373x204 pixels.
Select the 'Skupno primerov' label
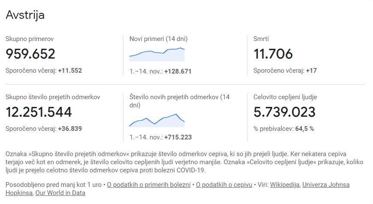tap(30, 39)
